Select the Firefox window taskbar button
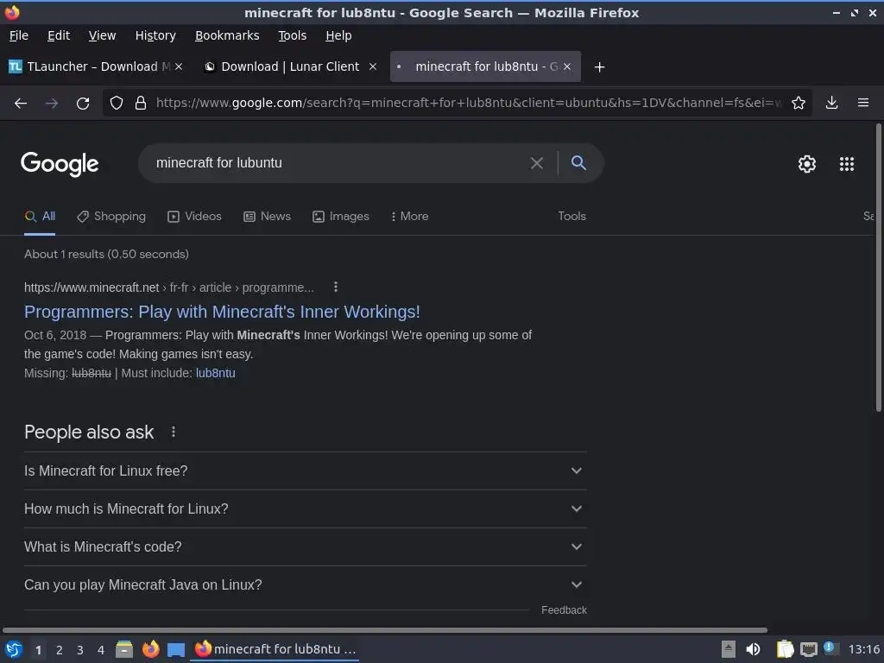Image resolution: width=884 pixels, height=663 pixels. [x=275, y=649]
